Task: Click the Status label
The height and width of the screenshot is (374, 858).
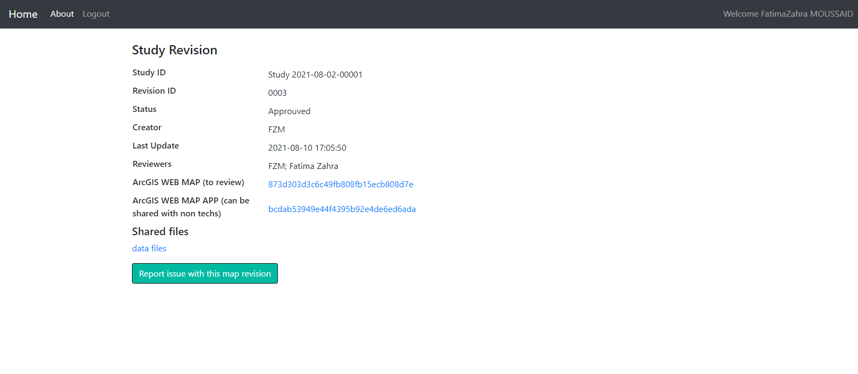Action: [x=144, y=109]
